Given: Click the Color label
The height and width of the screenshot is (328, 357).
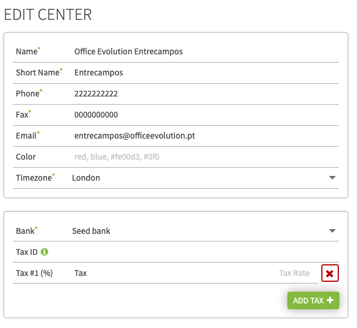Looking at the screenshot, I should tap(26, 157).
